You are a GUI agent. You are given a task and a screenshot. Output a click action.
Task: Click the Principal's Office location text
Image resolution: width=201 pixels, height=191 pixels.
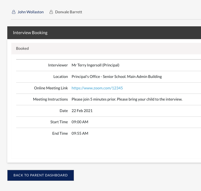(117, 77)
